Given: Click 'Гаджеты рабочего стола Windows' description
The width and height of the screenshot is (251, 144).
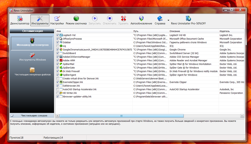Looking at the screenshot, I should click(188, 42).
